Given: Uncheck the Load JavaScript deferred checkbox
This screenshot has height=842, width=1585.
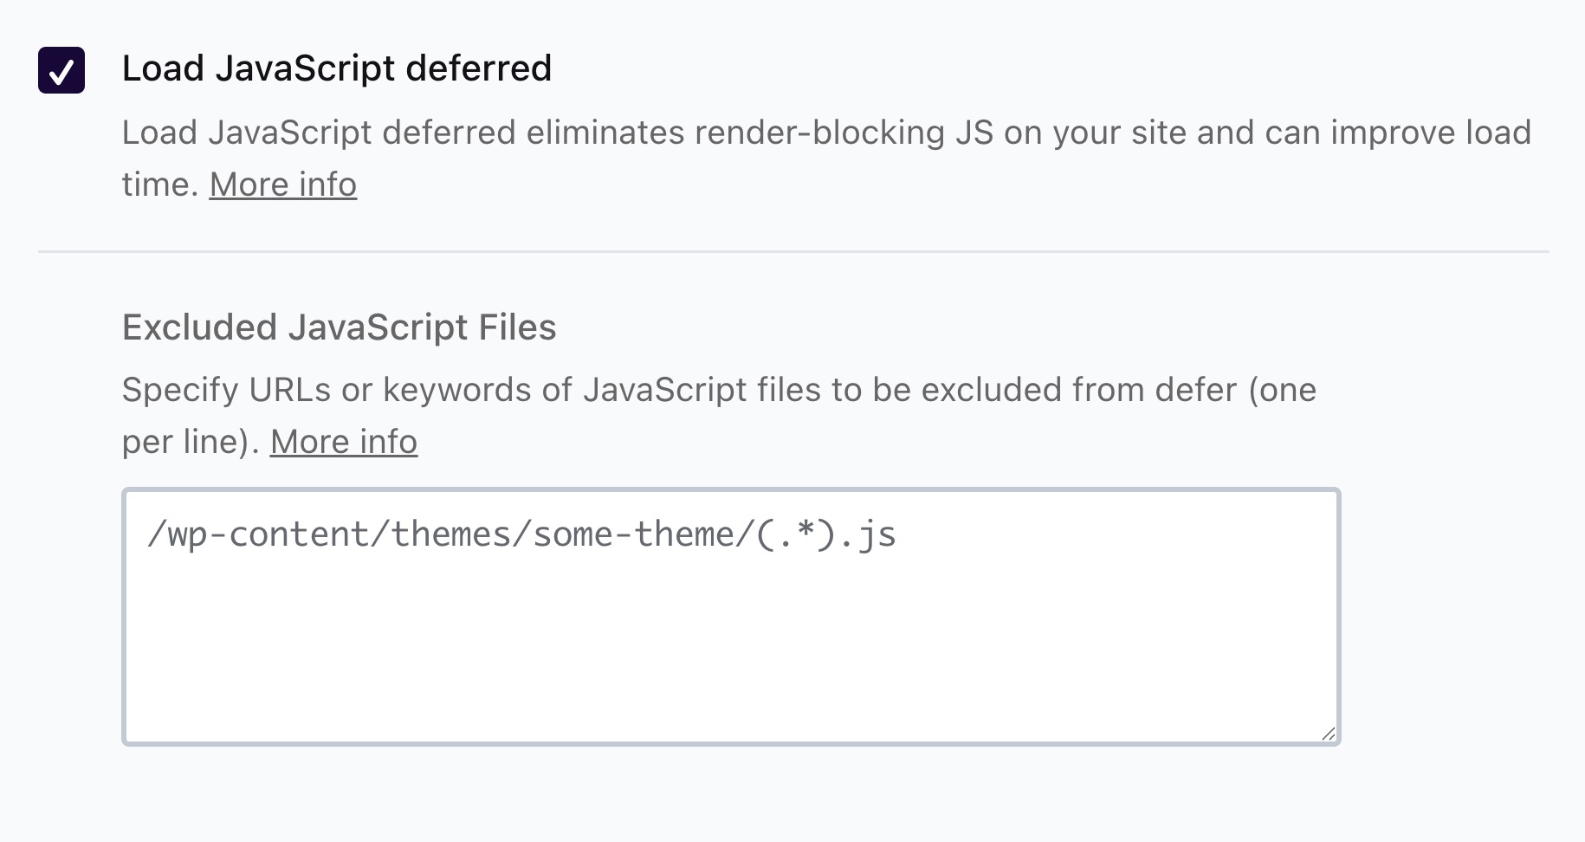Looking at the screenshot, I should [x=61, y=70].
